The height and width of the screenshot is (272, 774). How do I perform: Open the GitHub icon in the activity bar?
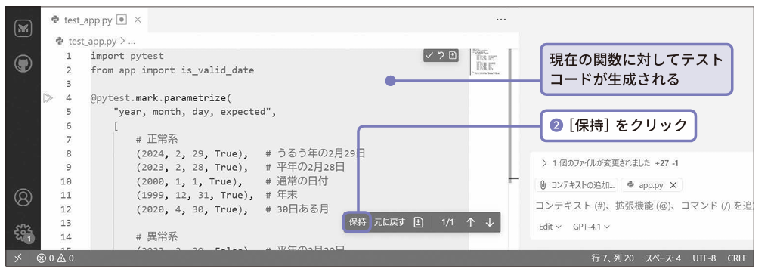point(23,63)
